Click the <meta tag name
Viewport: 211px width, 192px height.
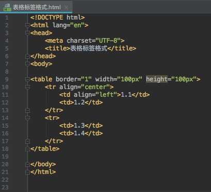[54, 41]
